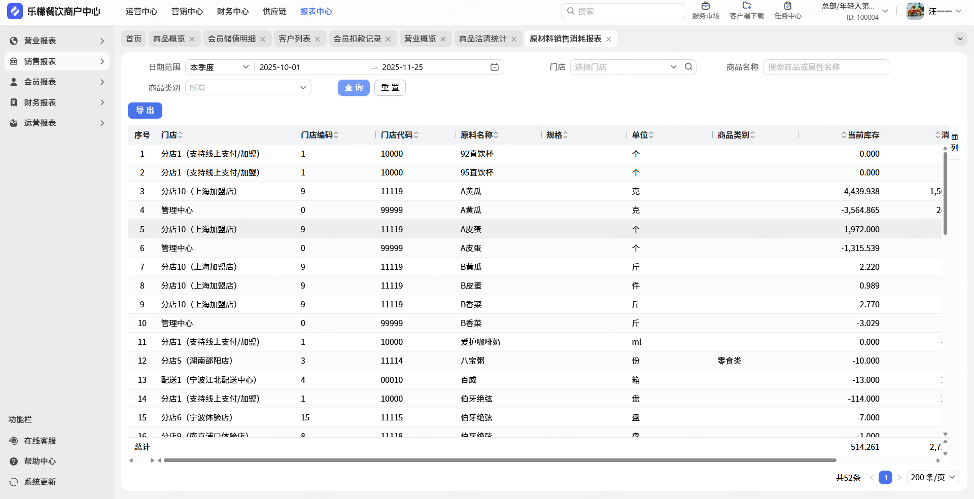This screenshot has height=499, width=974.
Task: Open 在线客服 online customer service
Action: click(40, 441)
